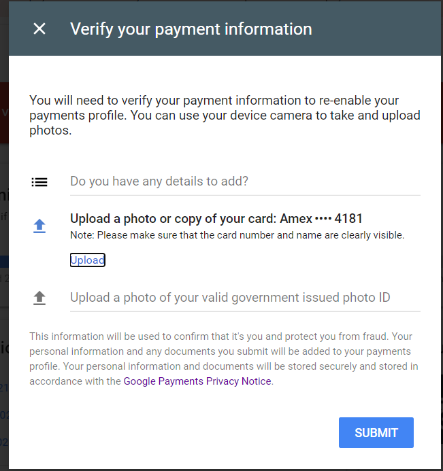This screenshot has width=443, height=471.
Task: Click the list icon beside the details field
Action: pos(39,181)
